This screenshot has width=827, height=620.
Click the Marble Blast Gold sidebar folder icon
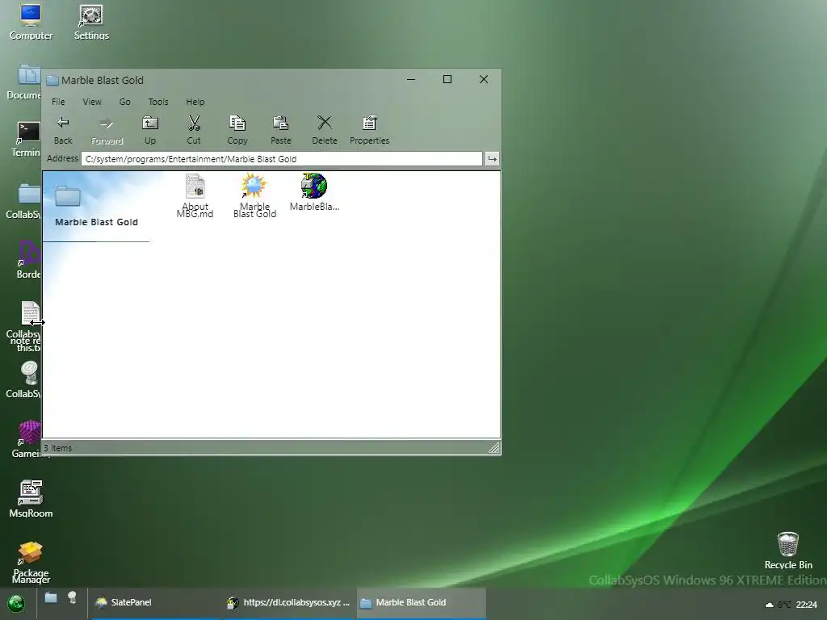coord(68,195)
